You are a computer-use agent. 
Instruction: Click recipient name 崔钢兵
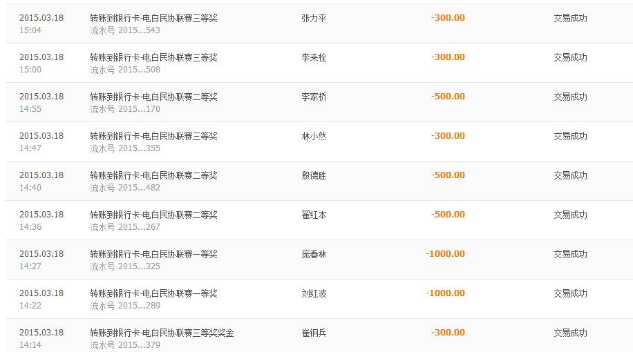coord(314,333)
